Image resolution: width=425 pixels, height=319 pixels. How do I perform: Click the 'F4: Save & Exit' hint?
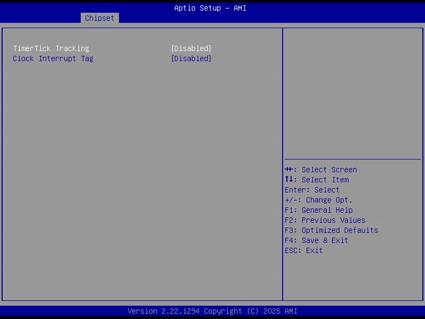[x=316, y=241]
